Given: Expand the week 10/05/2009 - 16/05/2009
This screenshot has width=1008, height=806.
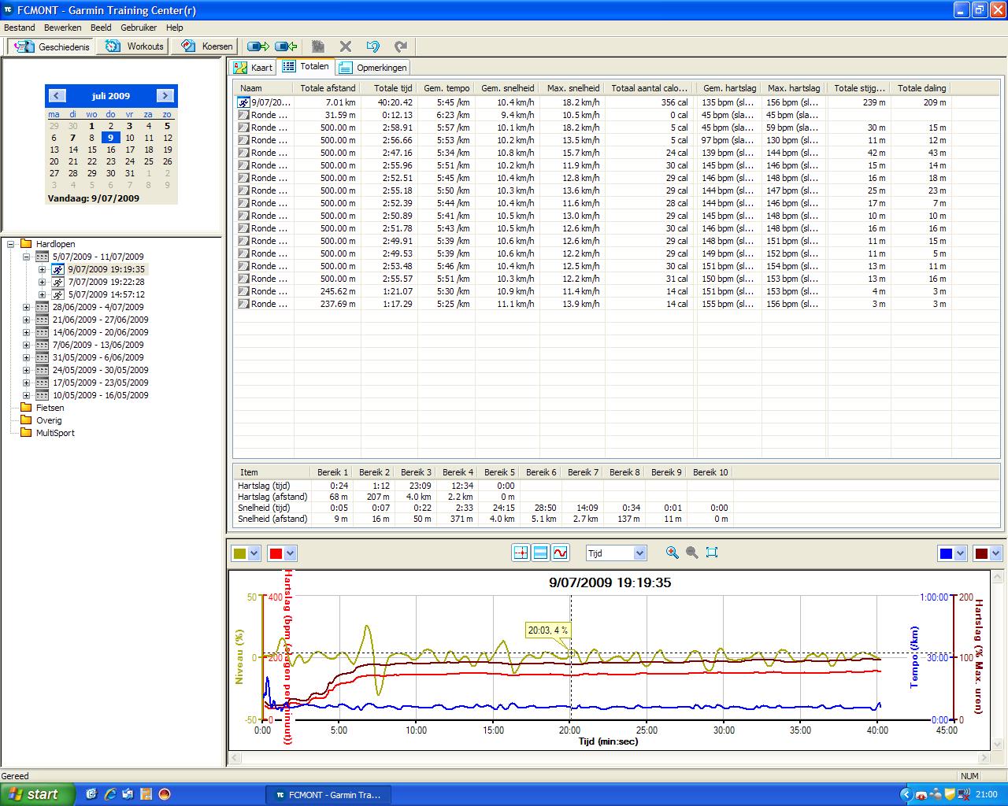Looking at the screenshot, I should tap(26, 395).
